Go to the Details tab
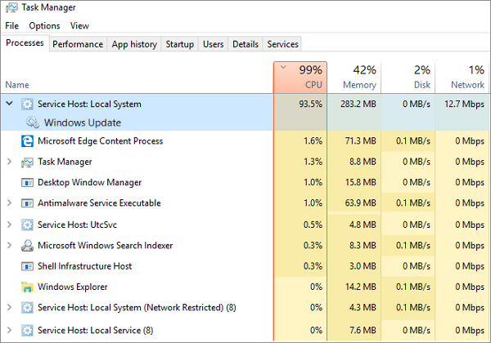Image resolution: width=491 pixels, height=343 pixels. click(245, 44)
